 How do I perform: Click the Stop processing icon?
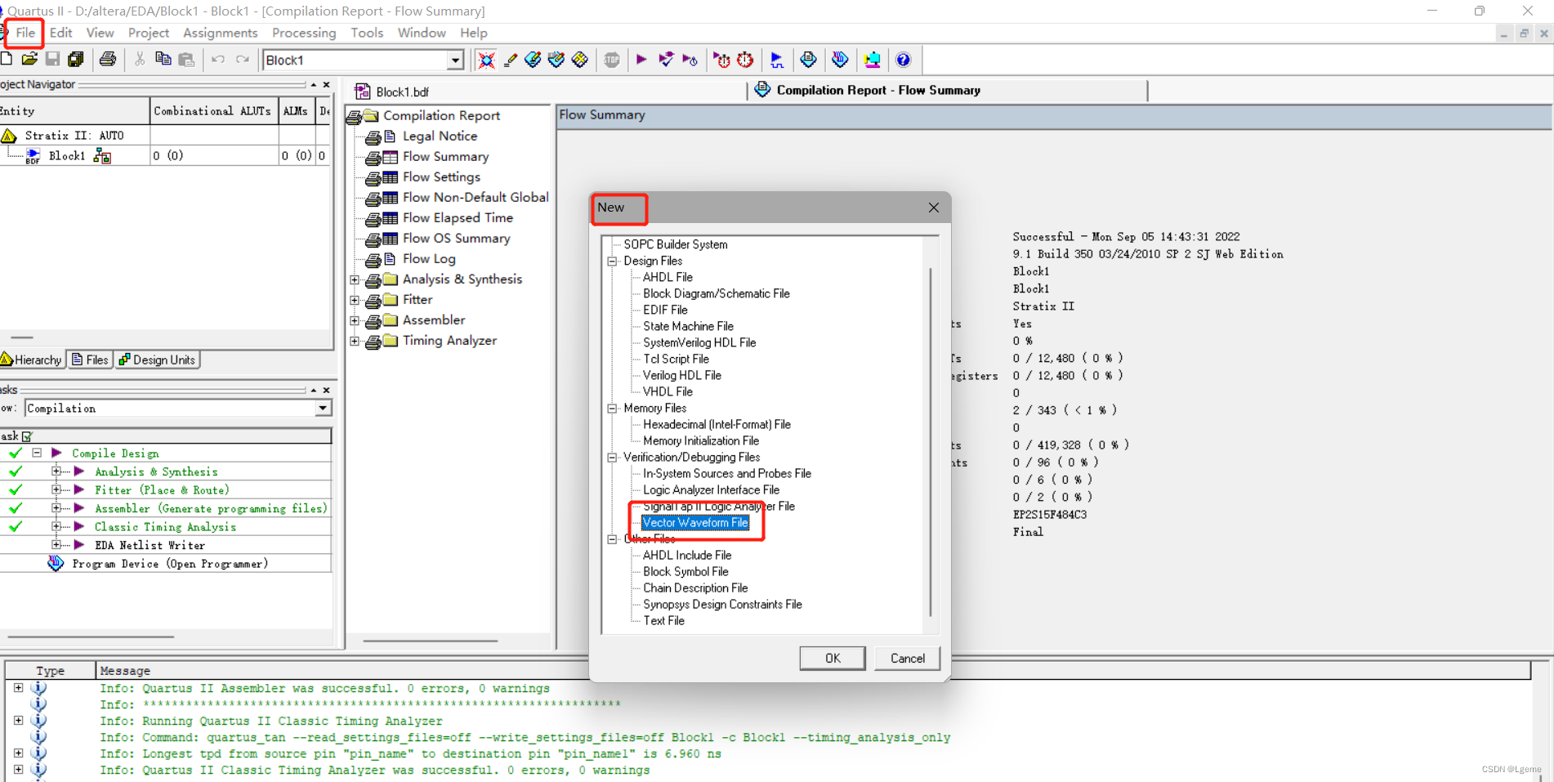pos(611,60)
